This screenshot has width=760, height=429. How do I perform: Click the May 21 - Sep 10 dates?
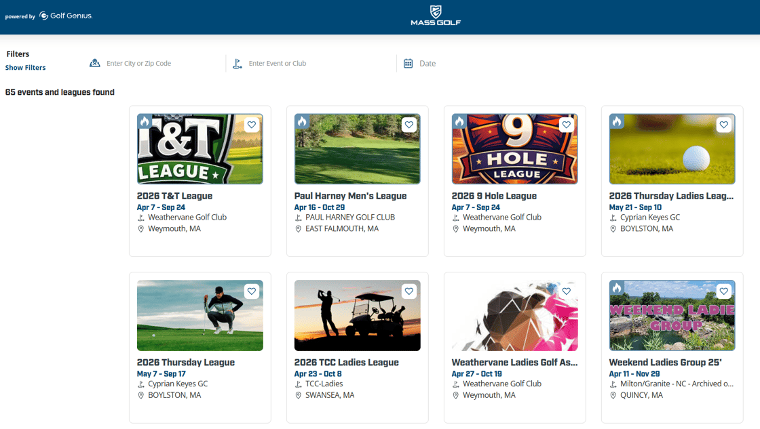[x=635, y=207]
